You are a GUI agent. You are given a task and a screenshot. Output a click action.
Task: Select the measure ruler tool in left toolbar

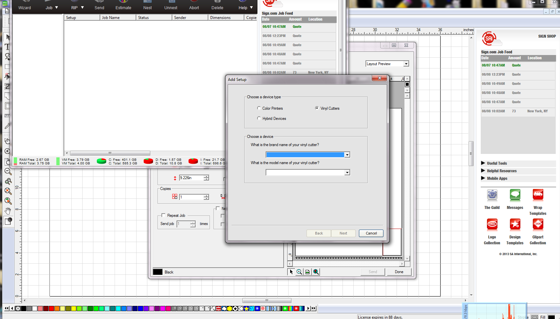click(x=7, y=116)
